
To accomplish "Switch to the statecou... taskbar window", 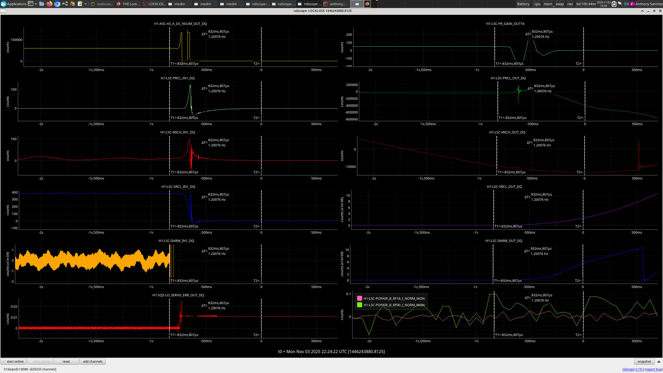I will [103, 4].
